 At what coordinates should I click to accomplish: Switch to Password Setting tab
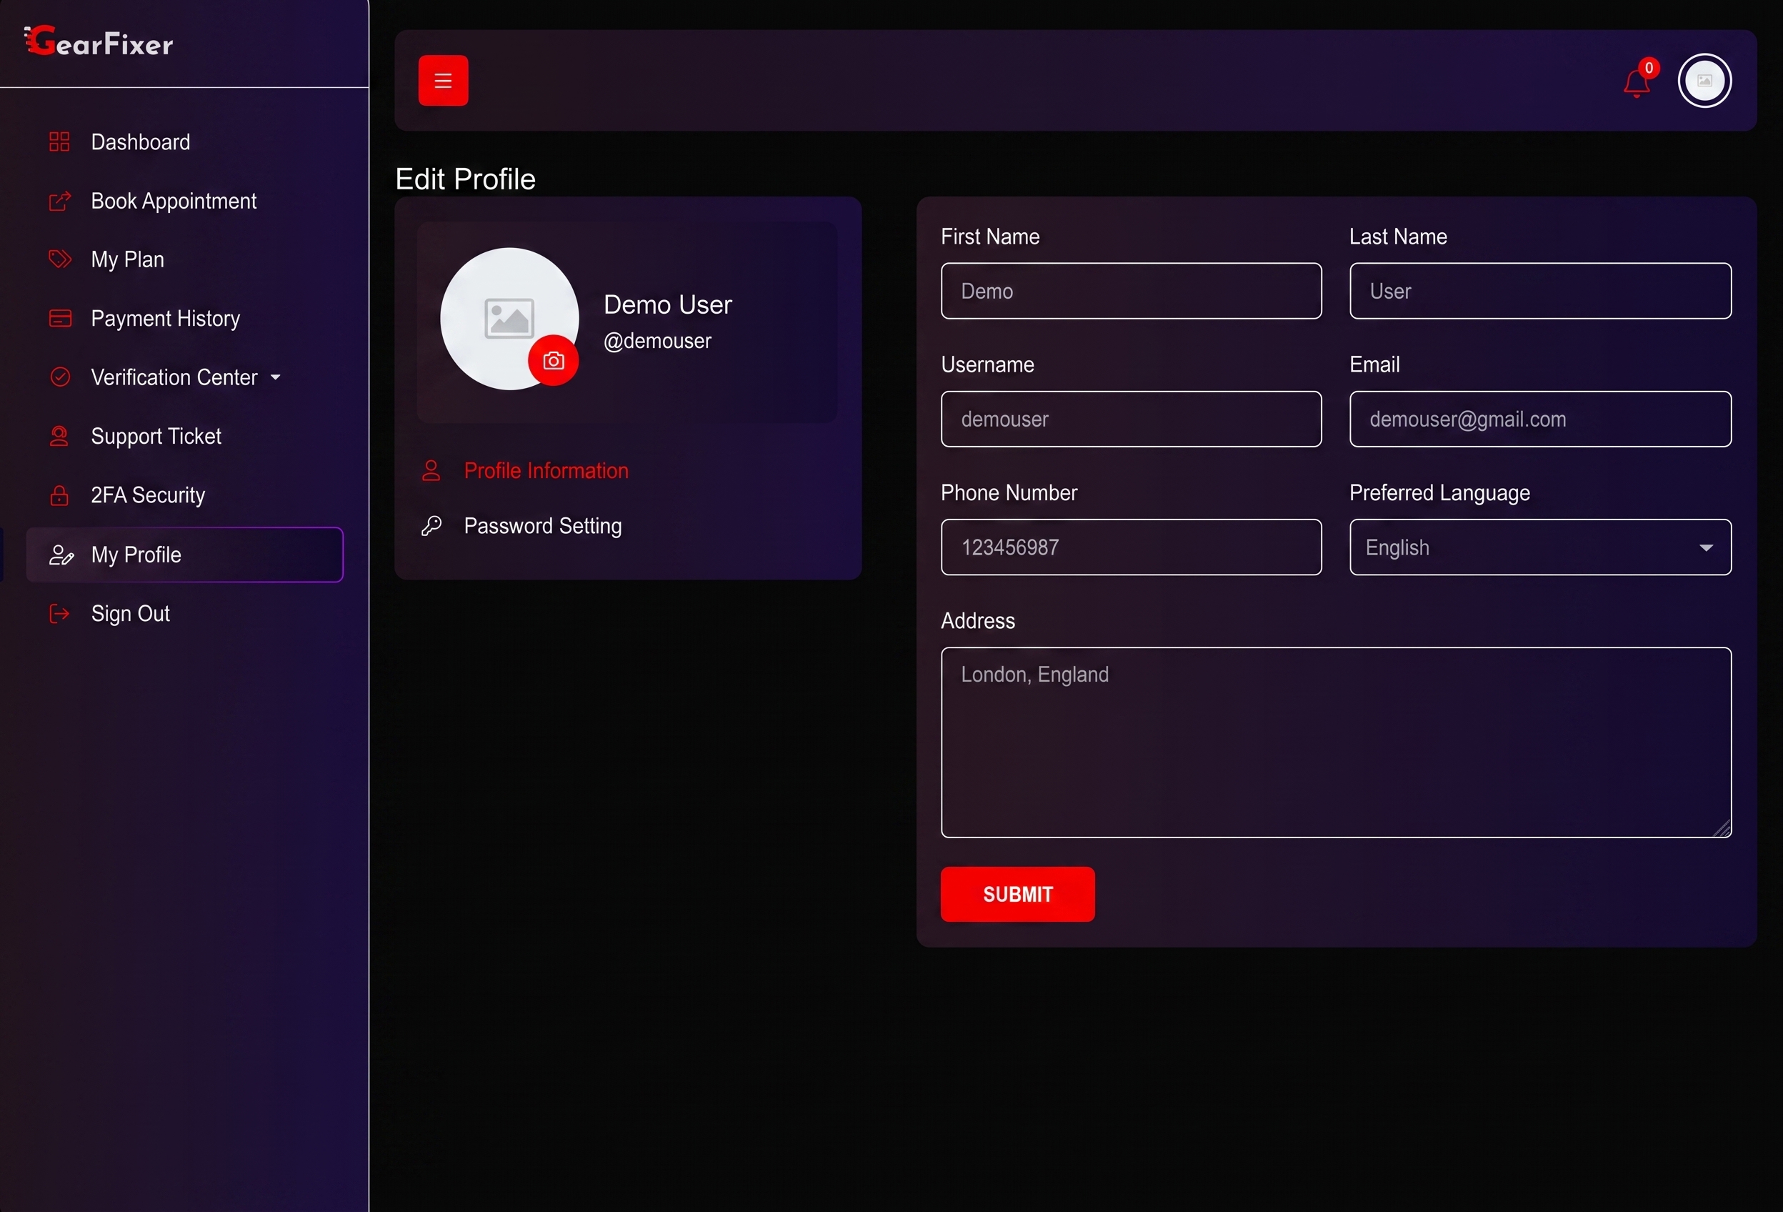coord(542,526)
